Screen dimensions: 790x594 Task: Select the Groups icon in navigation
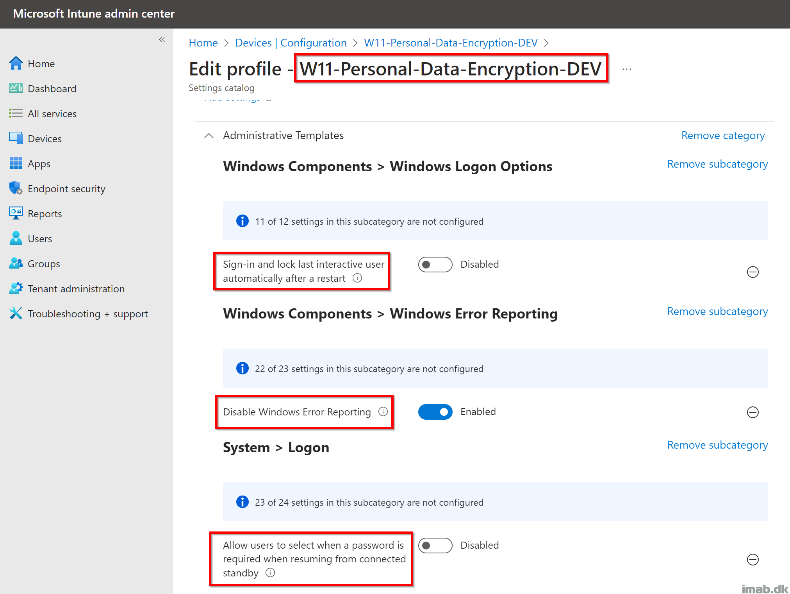(x=16, y=263)
